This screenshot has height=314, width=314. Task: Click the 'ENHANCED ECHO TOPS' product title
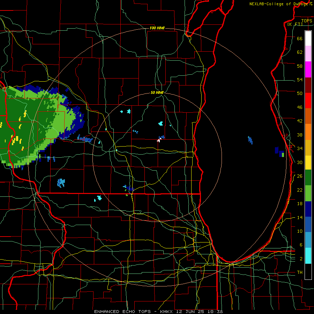point(122,312)
